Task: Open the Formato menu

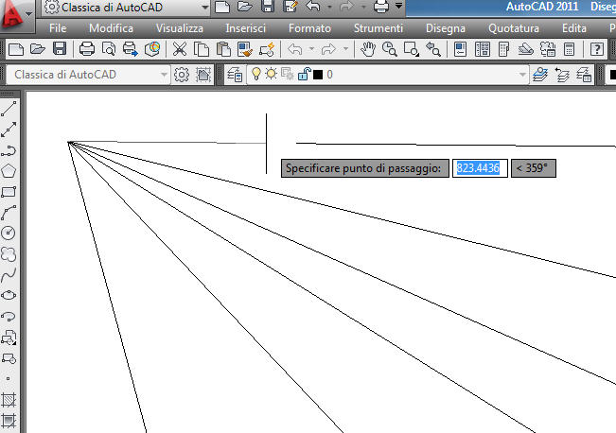Action: (309, 28)
